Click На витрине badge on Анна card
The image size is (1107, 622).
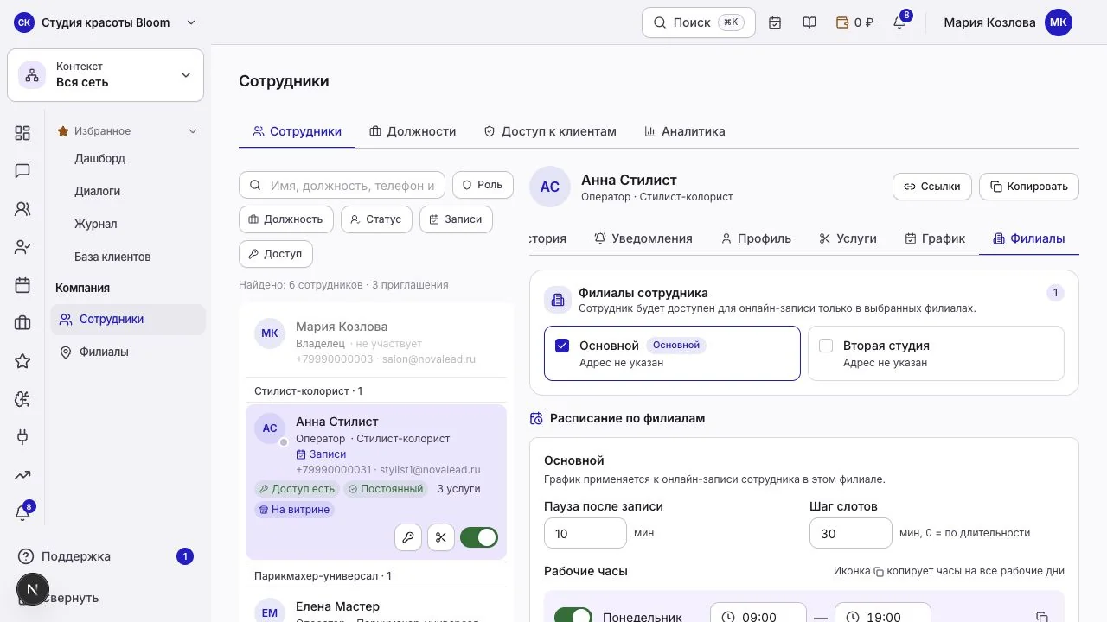click(294, 510)
